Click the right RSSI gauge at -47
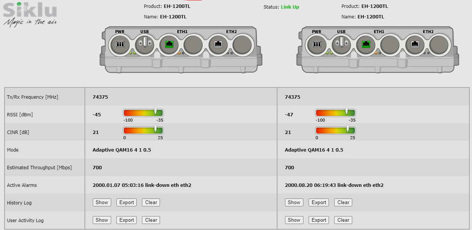 click(x=335, y=113)
